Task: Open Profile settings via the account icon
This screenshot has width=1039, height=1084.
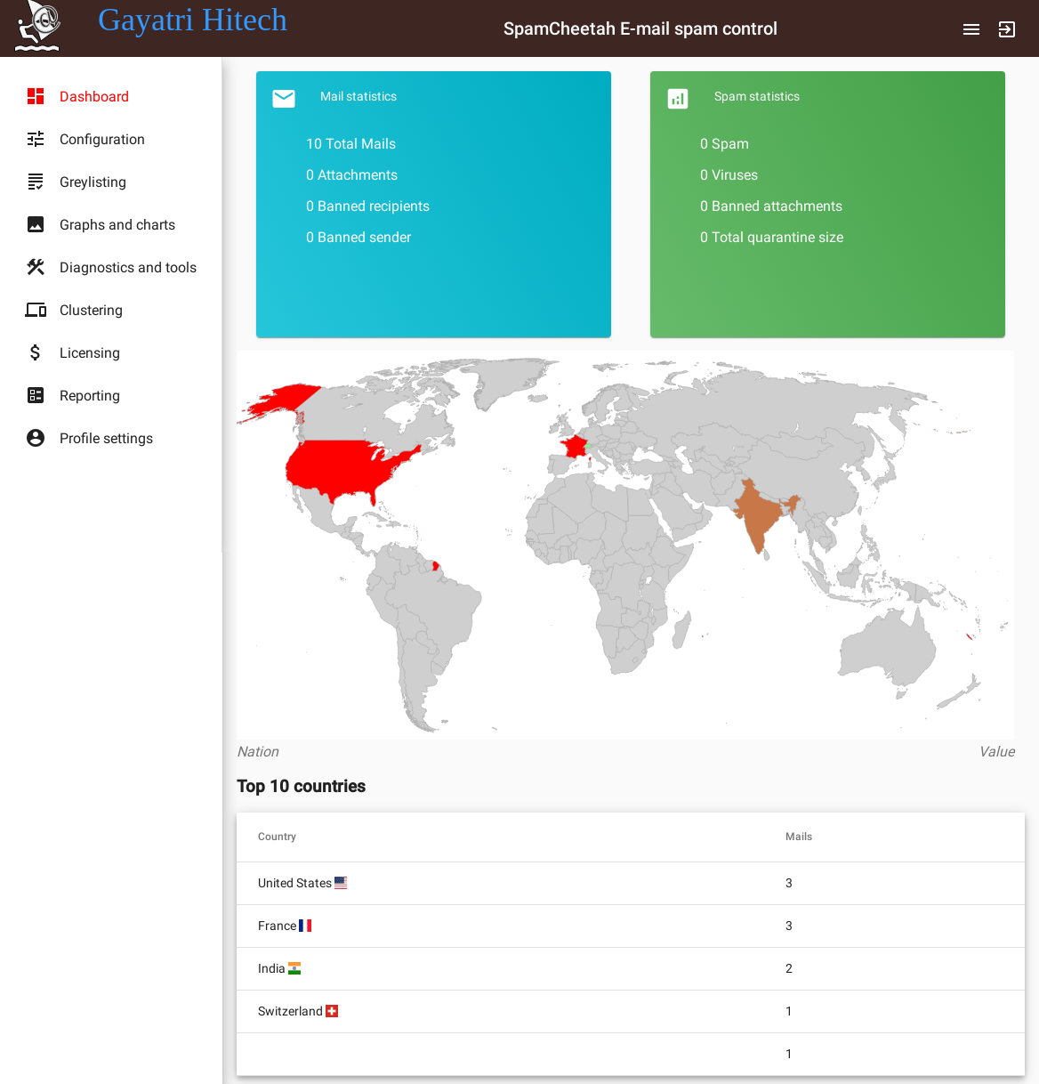Action: (x=36, y=438)
